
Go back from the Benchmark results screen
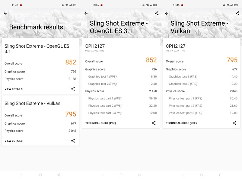[x=5, y=13]
